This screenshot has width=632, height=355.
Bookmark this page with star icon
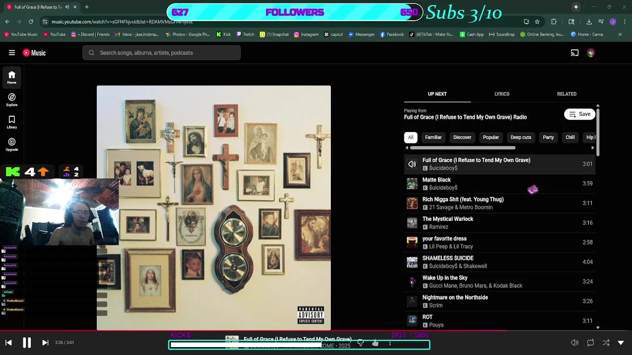click(x=537, y=22)
